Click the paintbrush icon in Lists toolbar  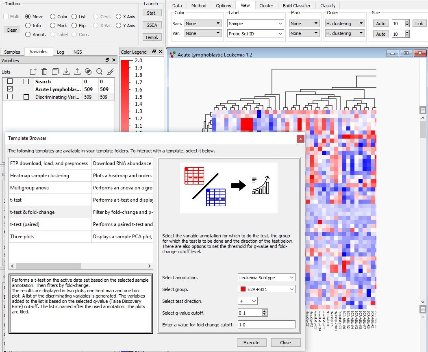click(110, 72)
